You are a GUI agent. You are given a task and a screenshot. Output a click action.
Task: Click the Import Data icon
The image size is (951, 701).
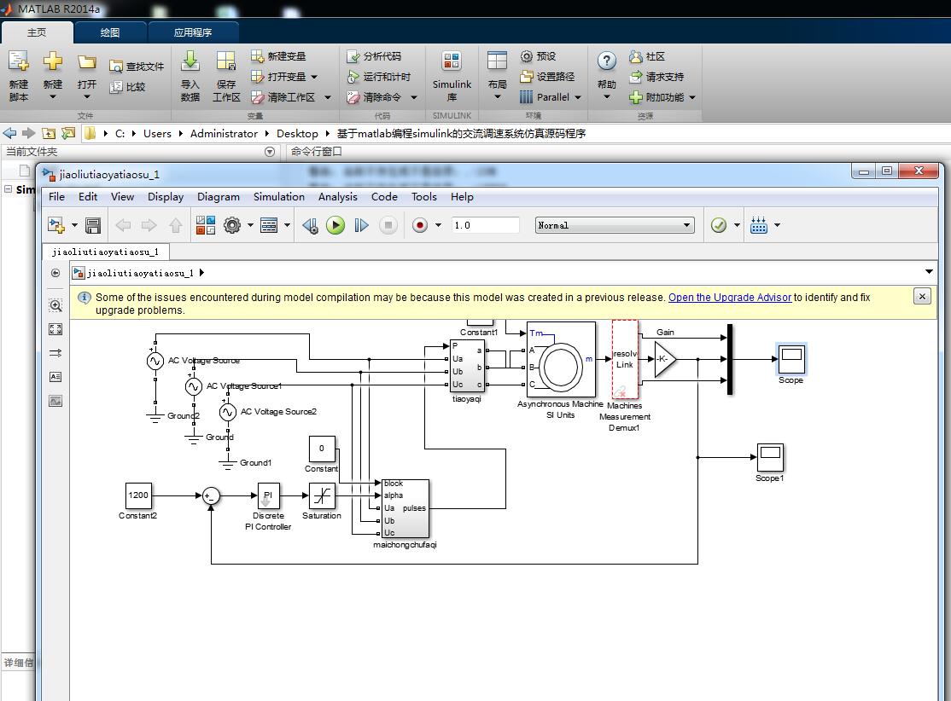(x=190, y=61)
